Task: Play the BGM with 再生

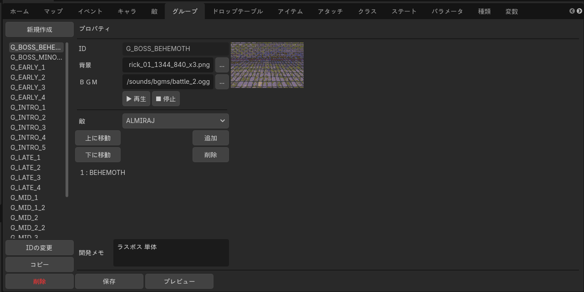Action: click(x=137, y=99)
